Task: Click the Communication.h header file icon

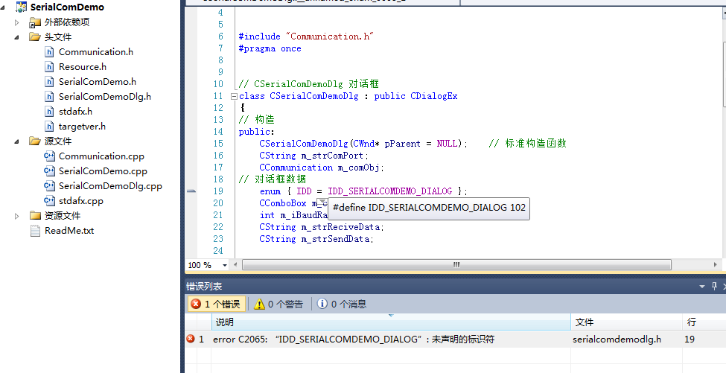Action: point(49,52)
